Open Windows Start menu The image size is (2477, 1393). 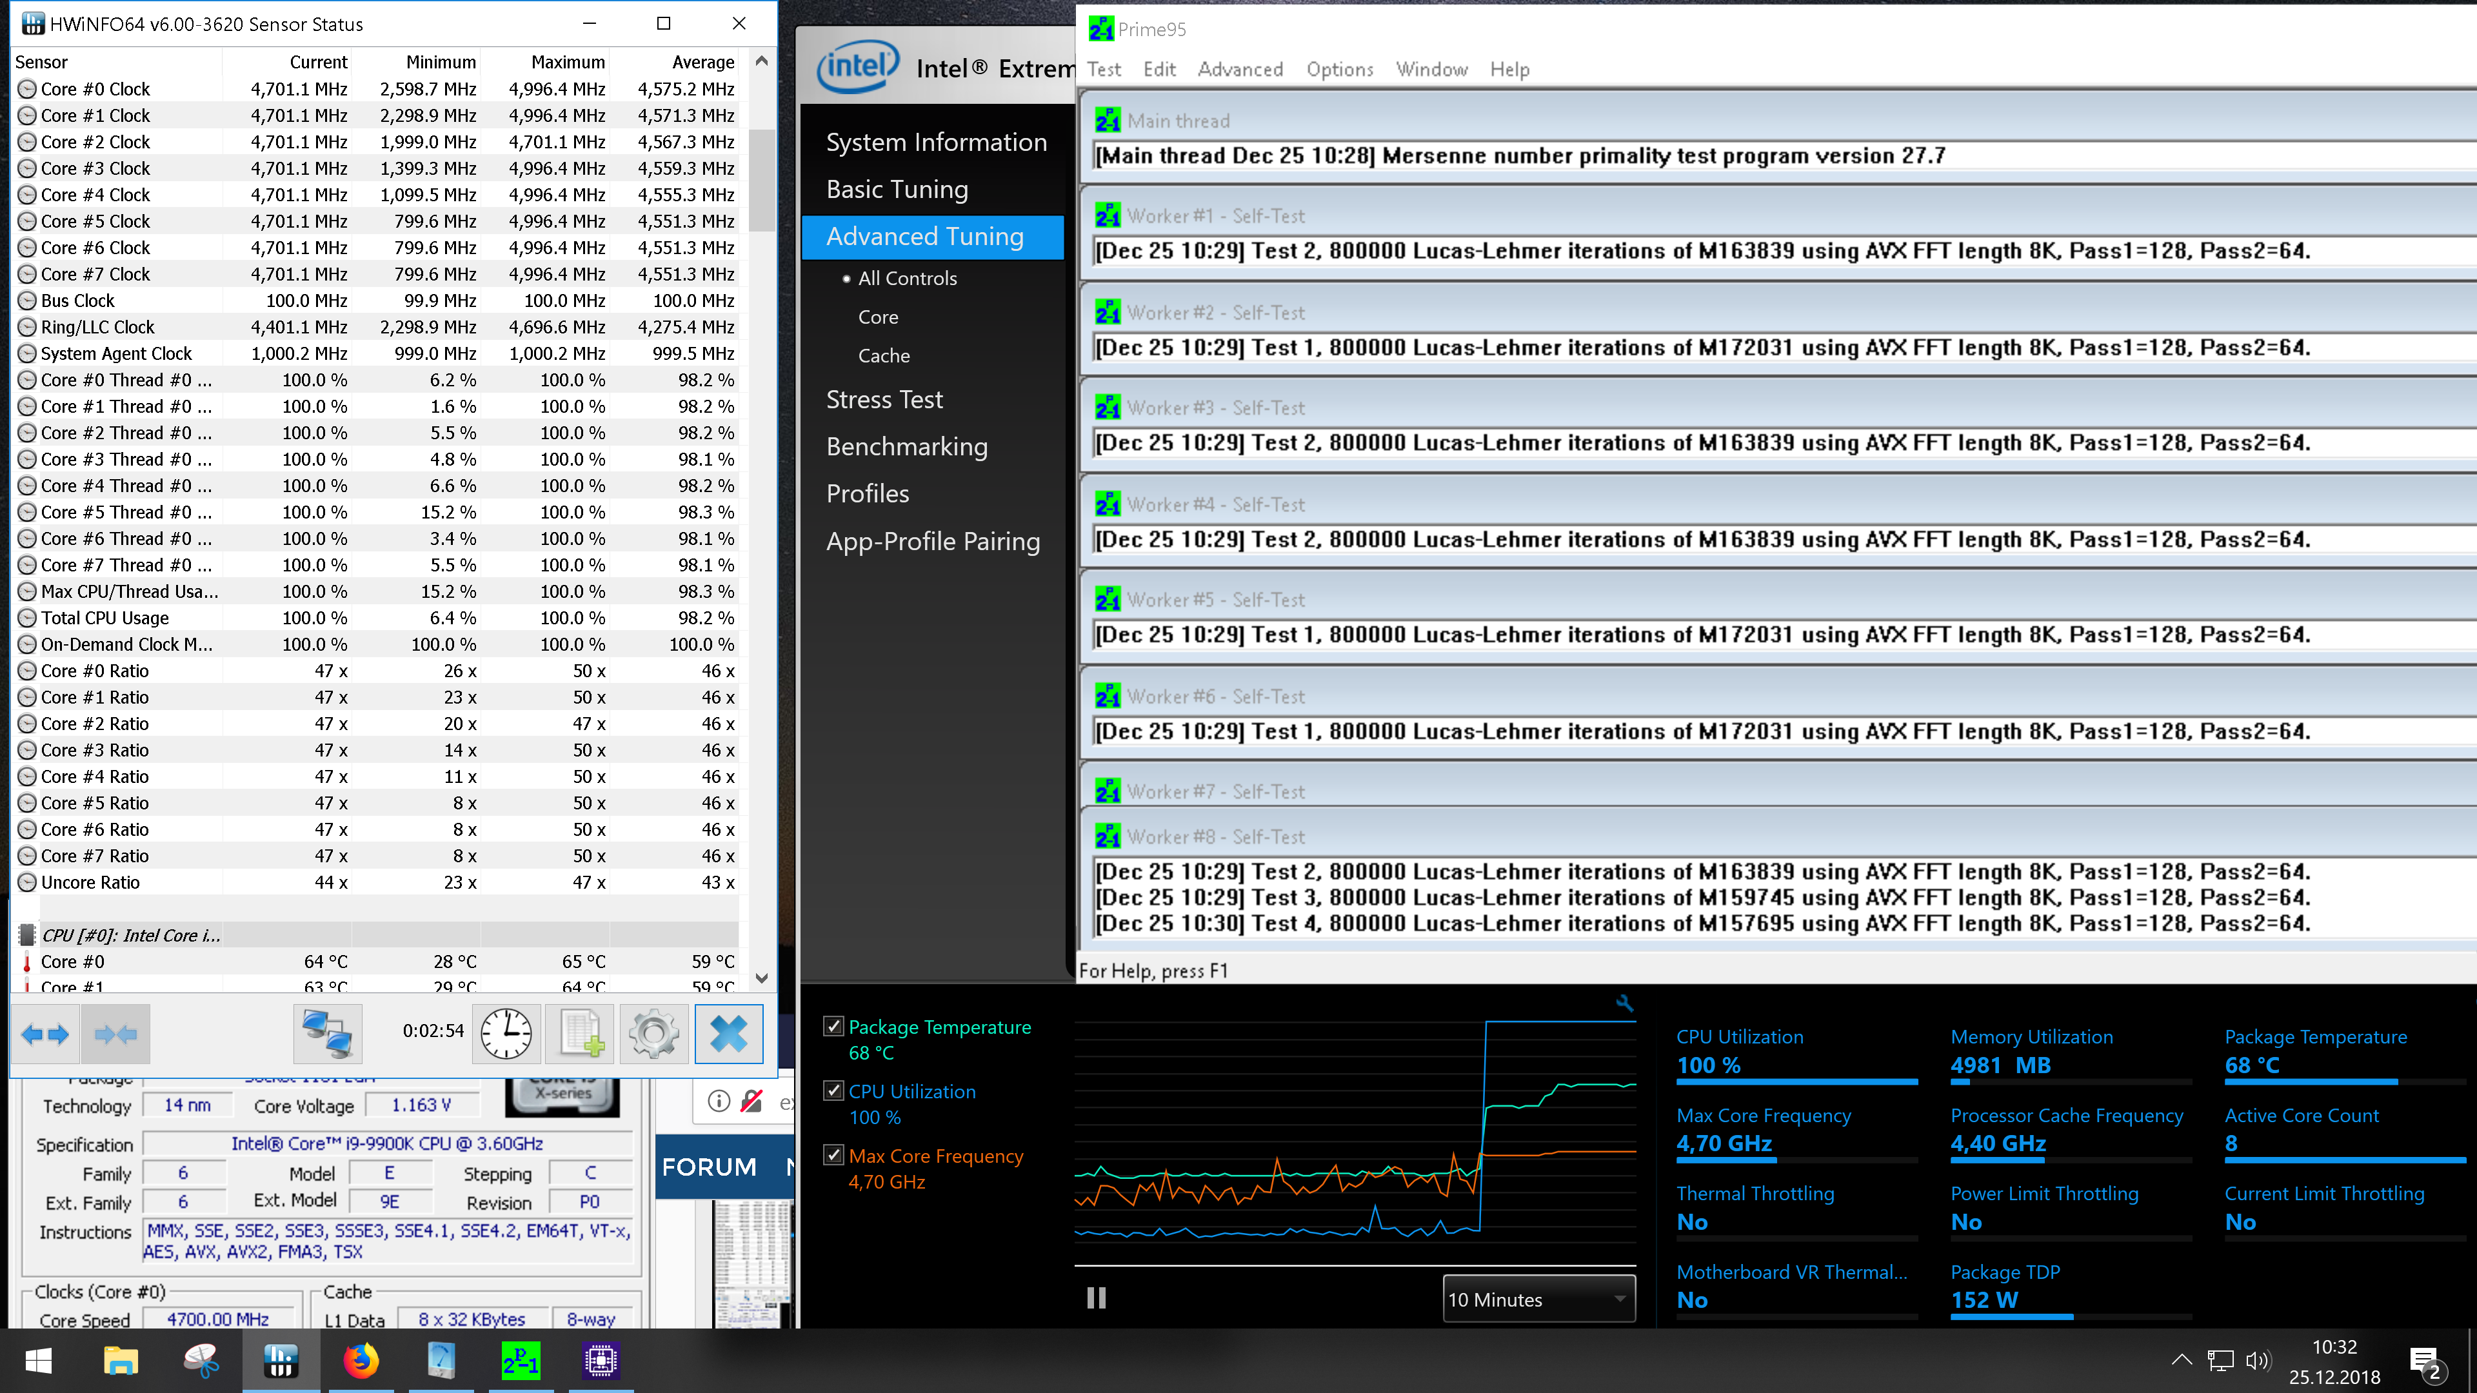click(39, 1360)
